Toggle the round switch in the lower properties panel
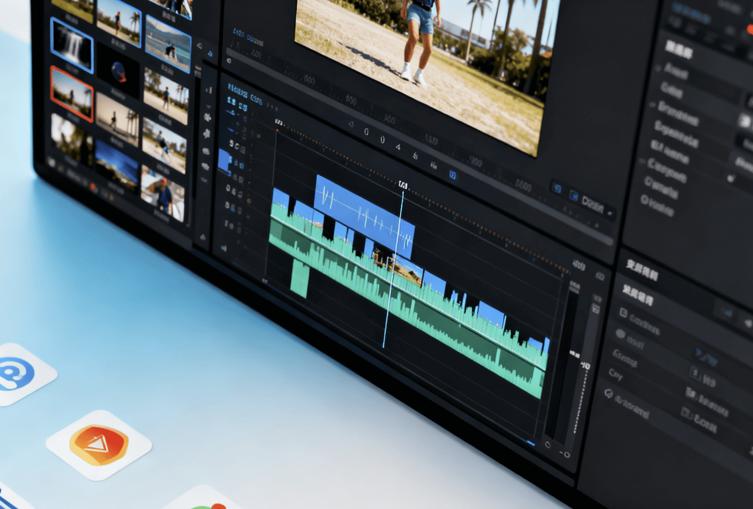The width and height of the screenshot is (753, 509). pos(620,334)
